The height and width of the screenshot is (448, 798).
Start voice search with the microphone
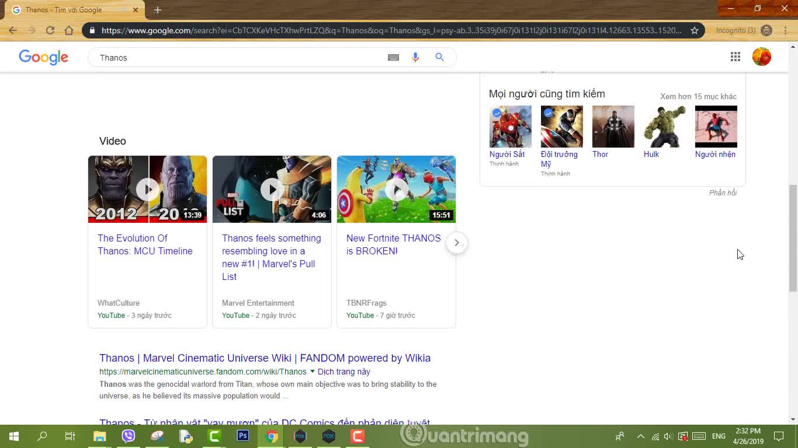point(415,57)
